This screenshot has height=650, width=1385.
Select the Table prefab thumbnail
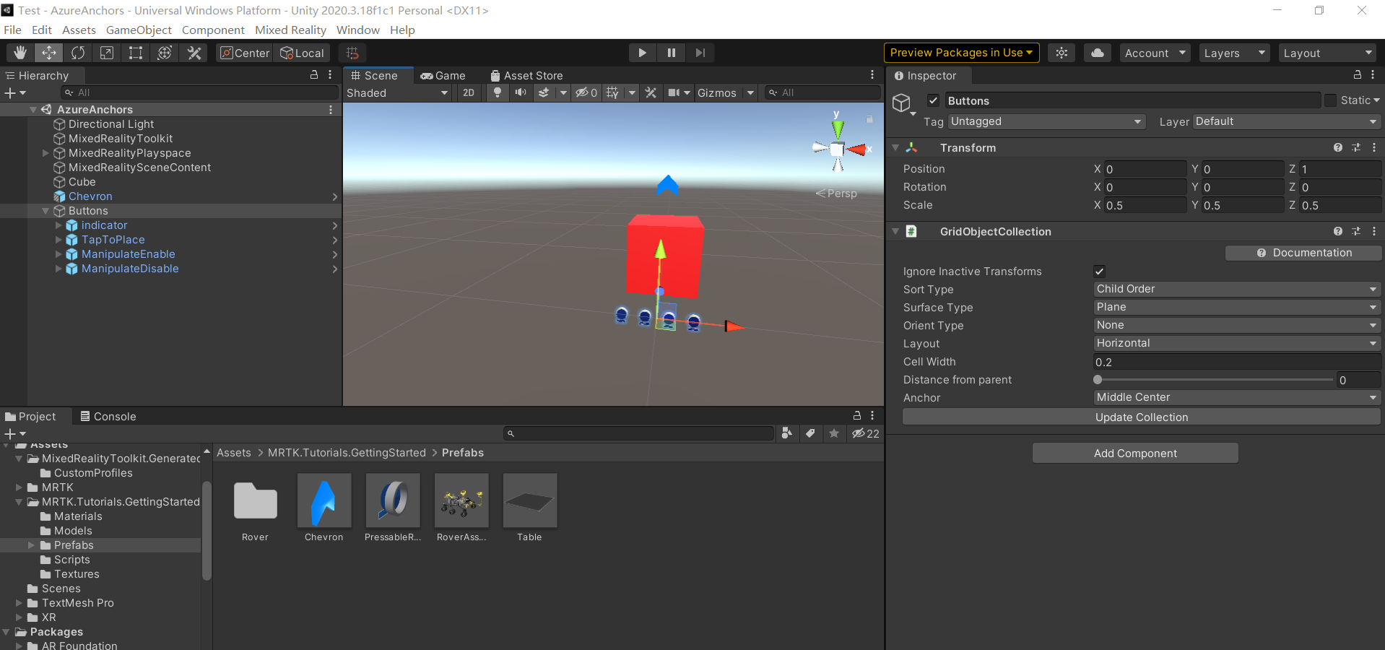click(529, 501)
